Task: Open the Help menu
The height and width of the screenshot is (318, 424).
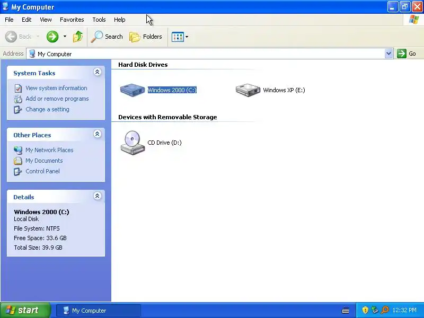Action: pos(120,20)
